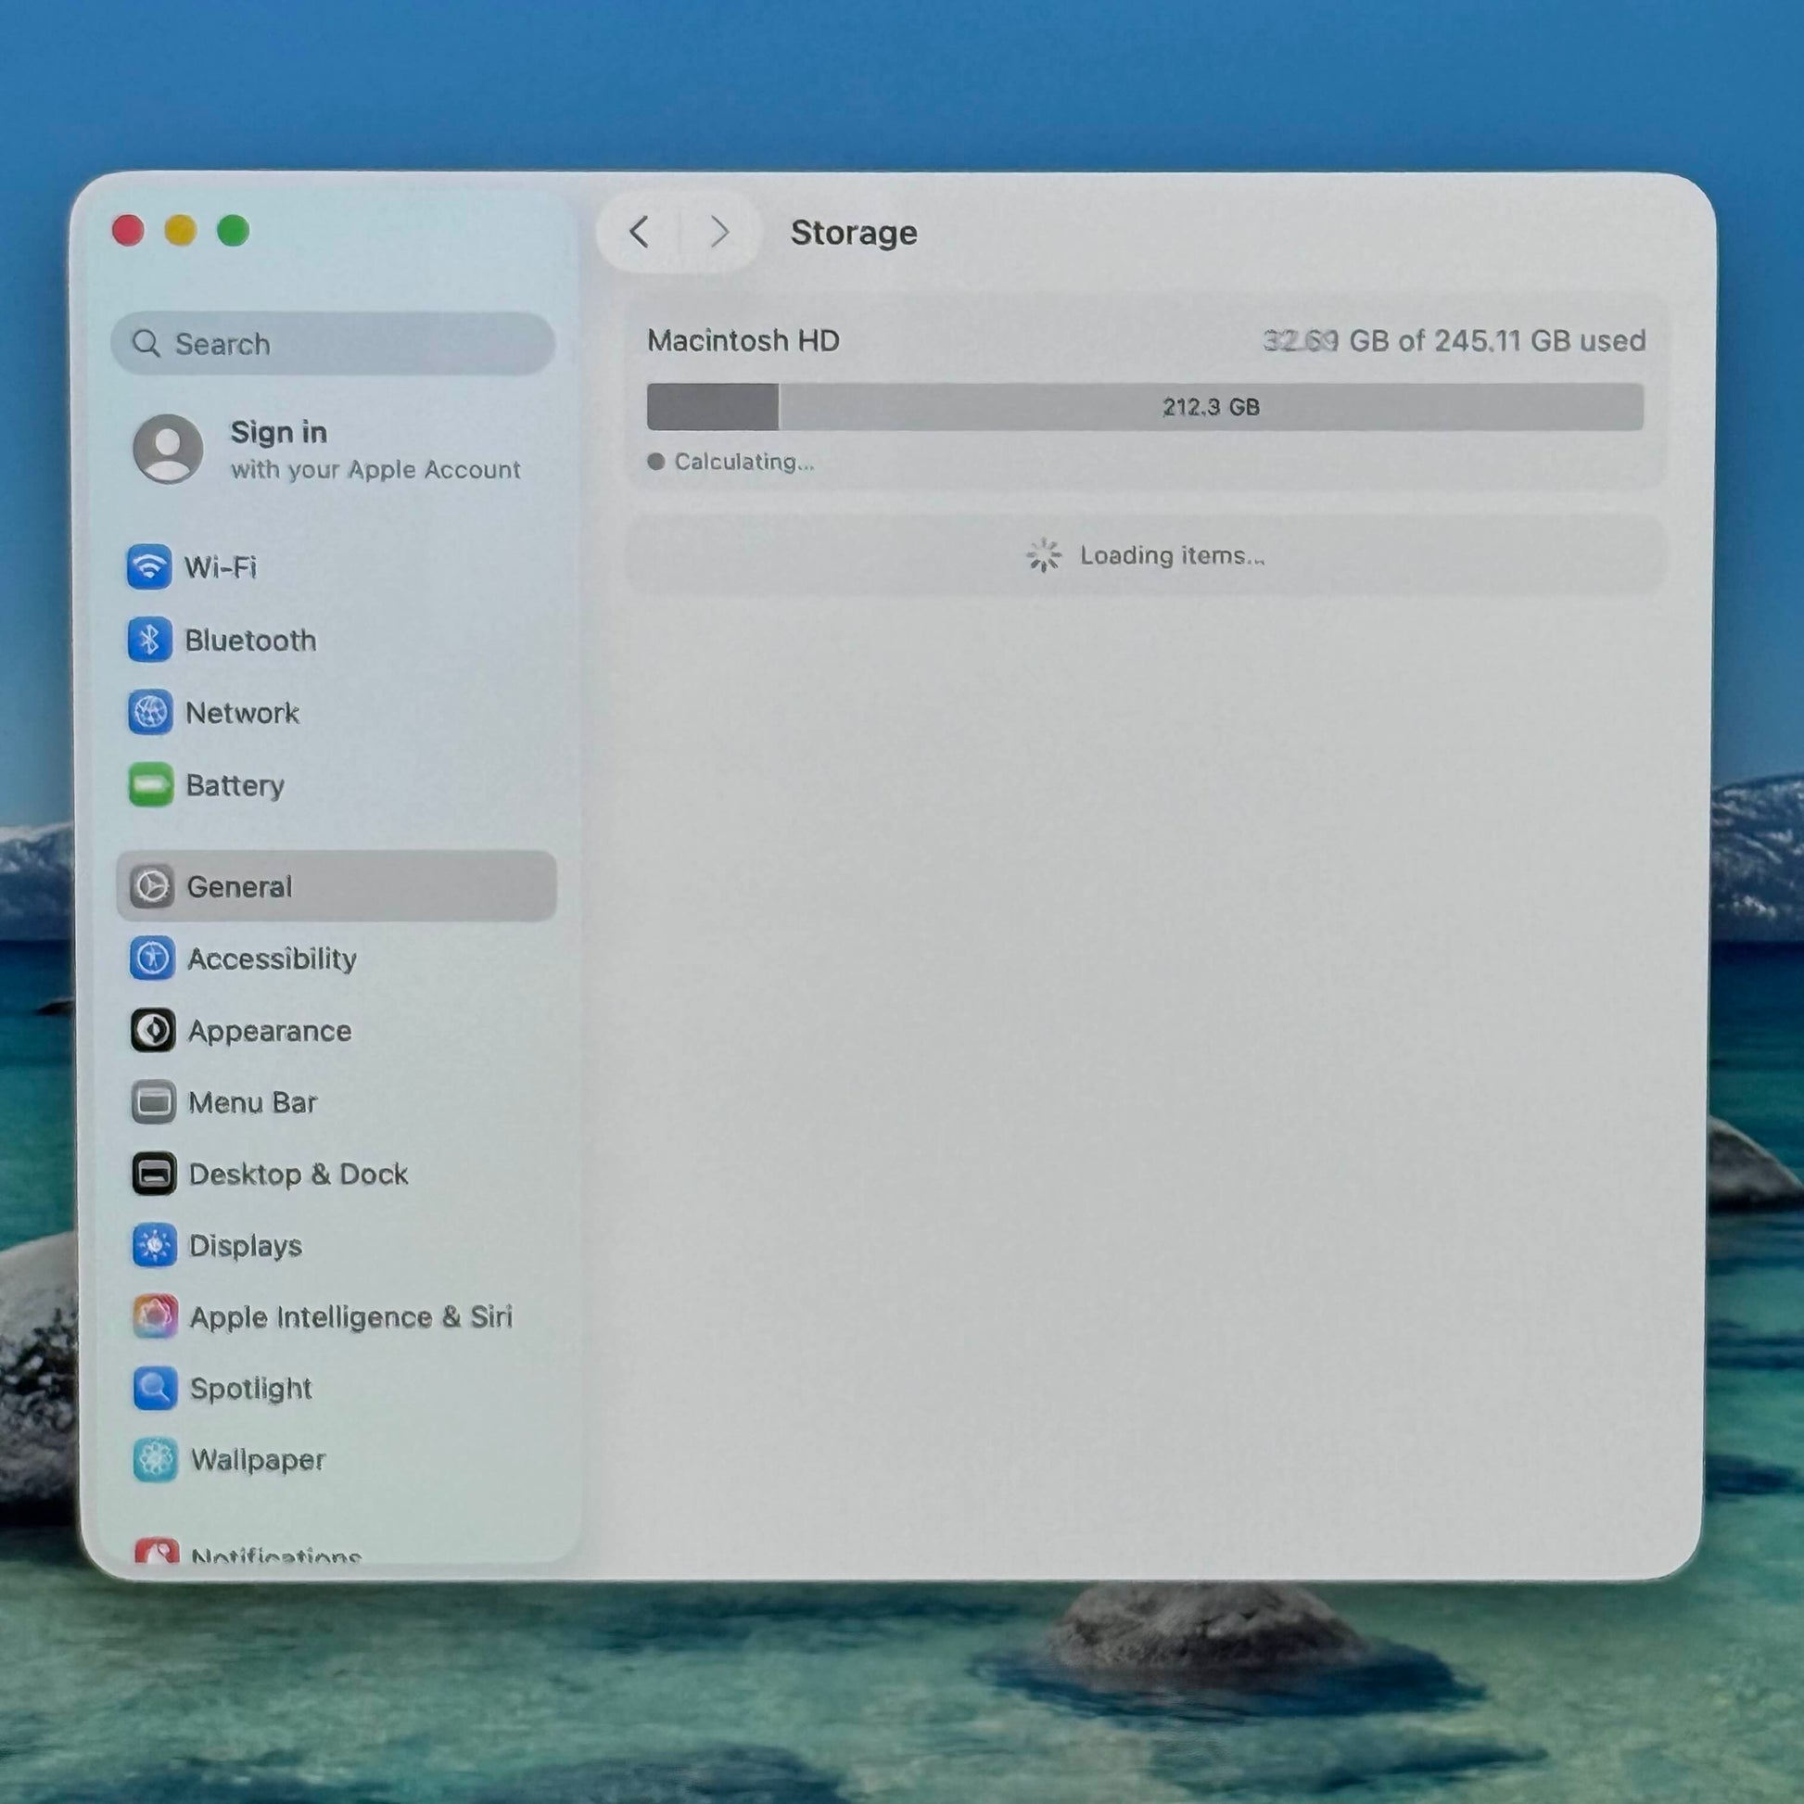Sign in with your Apple Account
The height and width of the screenshot is (1804, 1804).
click(x=374, y=449)
